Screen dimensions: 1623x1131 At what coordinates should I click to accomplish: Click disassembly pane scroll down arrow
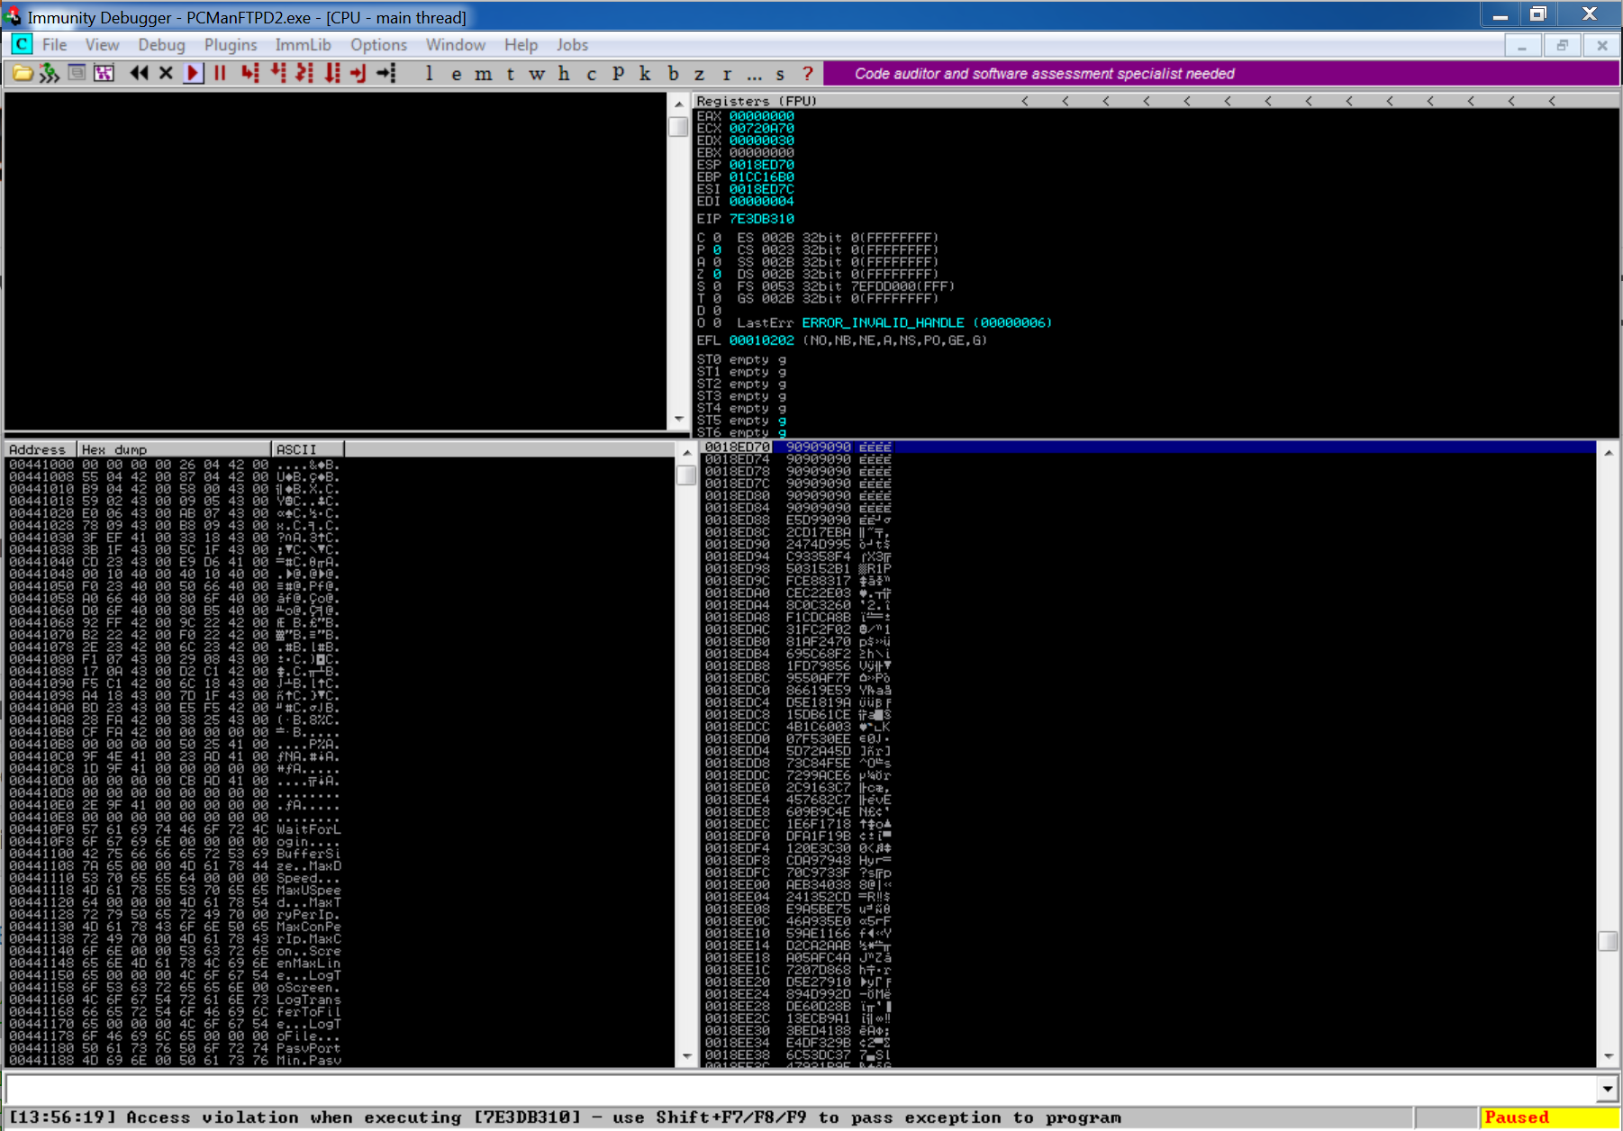point(679,420)
